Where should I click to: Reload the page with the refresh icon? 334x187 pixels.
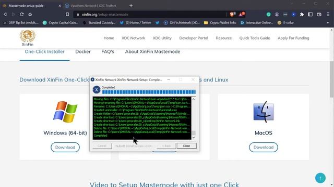coord(22,14)
